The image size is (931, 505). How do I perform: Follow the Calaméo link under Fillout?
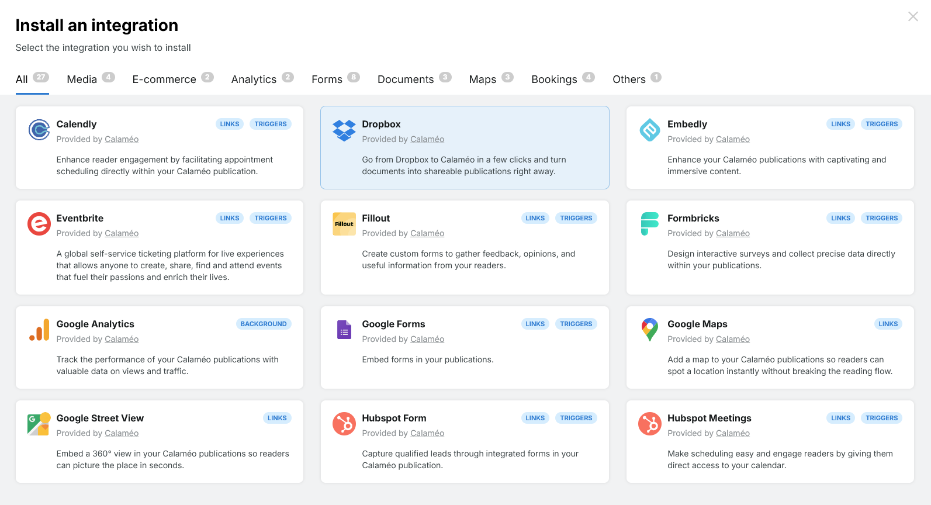427,233
